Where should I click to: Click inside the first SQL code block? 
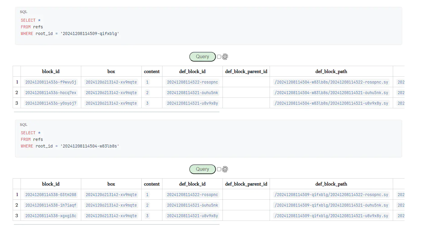click(x=208, y=27)
